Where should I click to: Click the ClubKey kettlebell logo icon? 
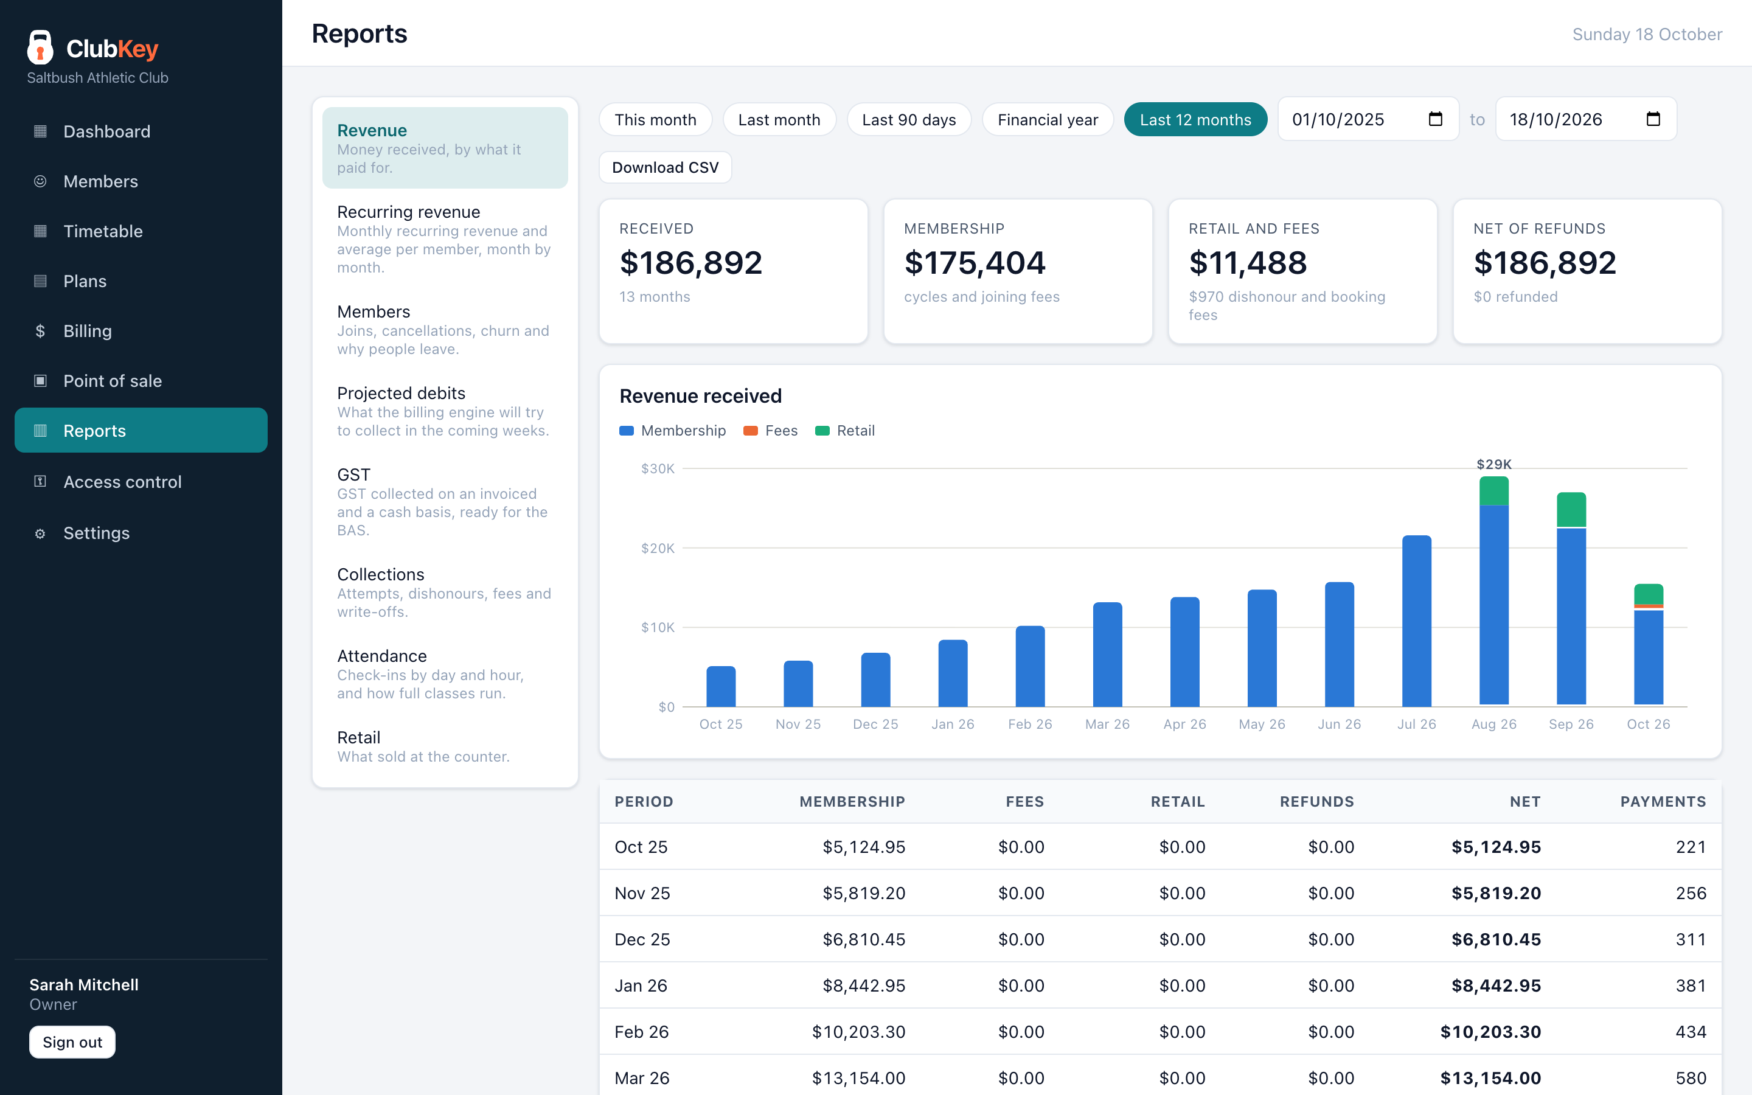(x=41, y=48)
